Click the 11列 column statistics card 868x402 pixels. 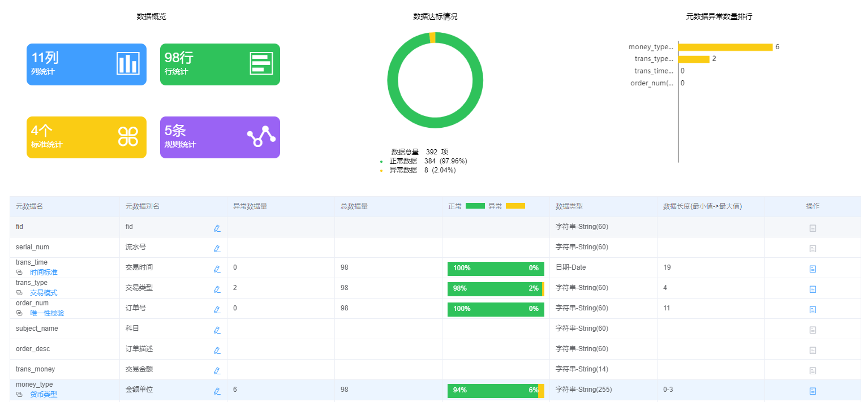pyautogui.click(x=87, y=64)
